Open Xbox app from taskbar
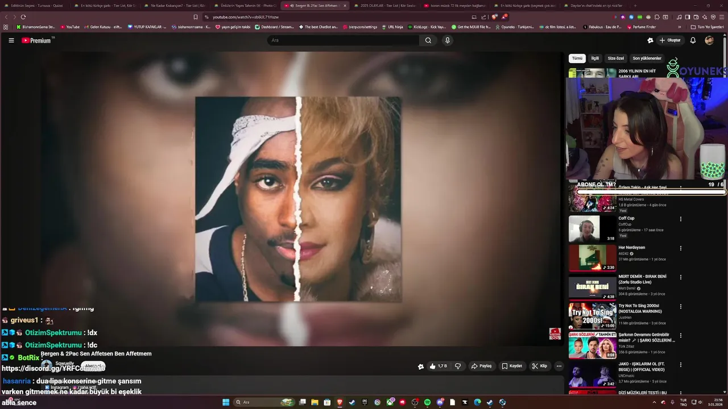 click(x=390, y=402)
